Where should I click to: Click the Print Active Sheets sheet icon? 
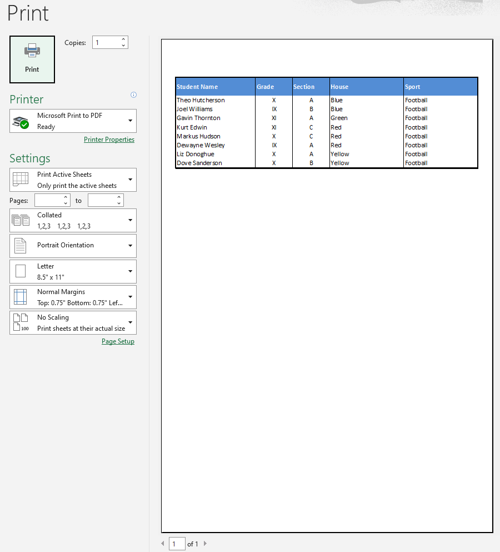point(21,179)
